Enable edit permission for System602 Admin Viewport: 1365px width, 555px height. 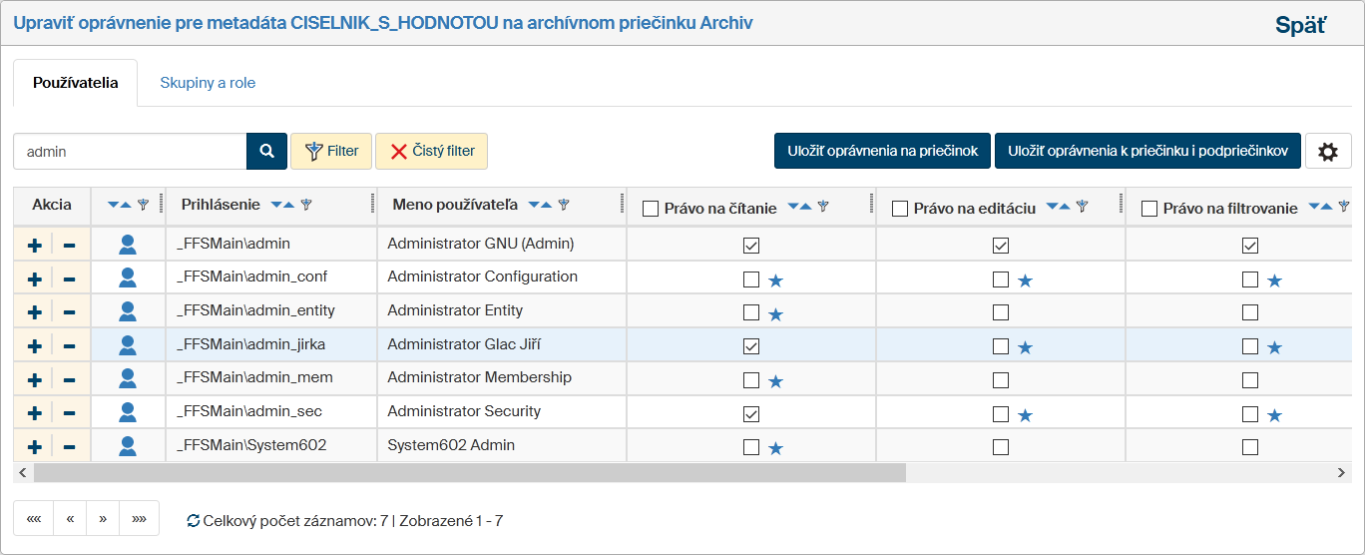coord(1001,447)
